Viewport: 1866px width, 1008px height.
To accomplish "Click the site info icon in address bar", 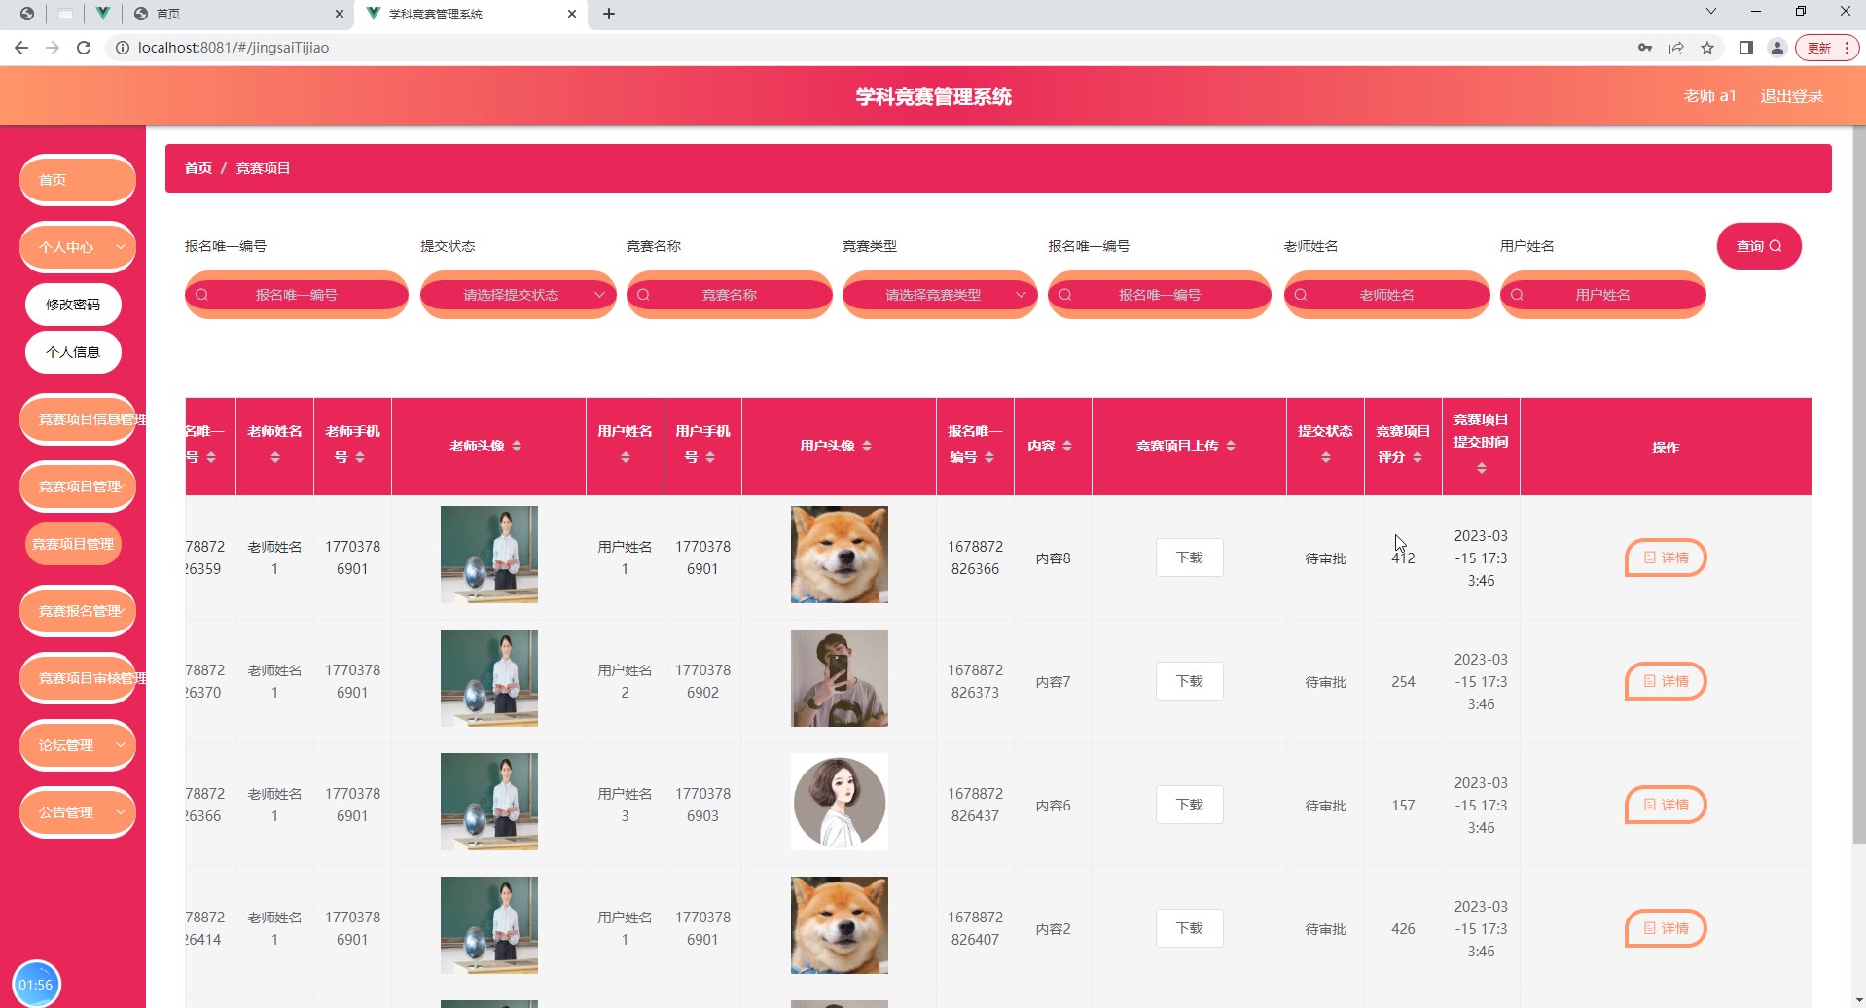I will point(123,48).
